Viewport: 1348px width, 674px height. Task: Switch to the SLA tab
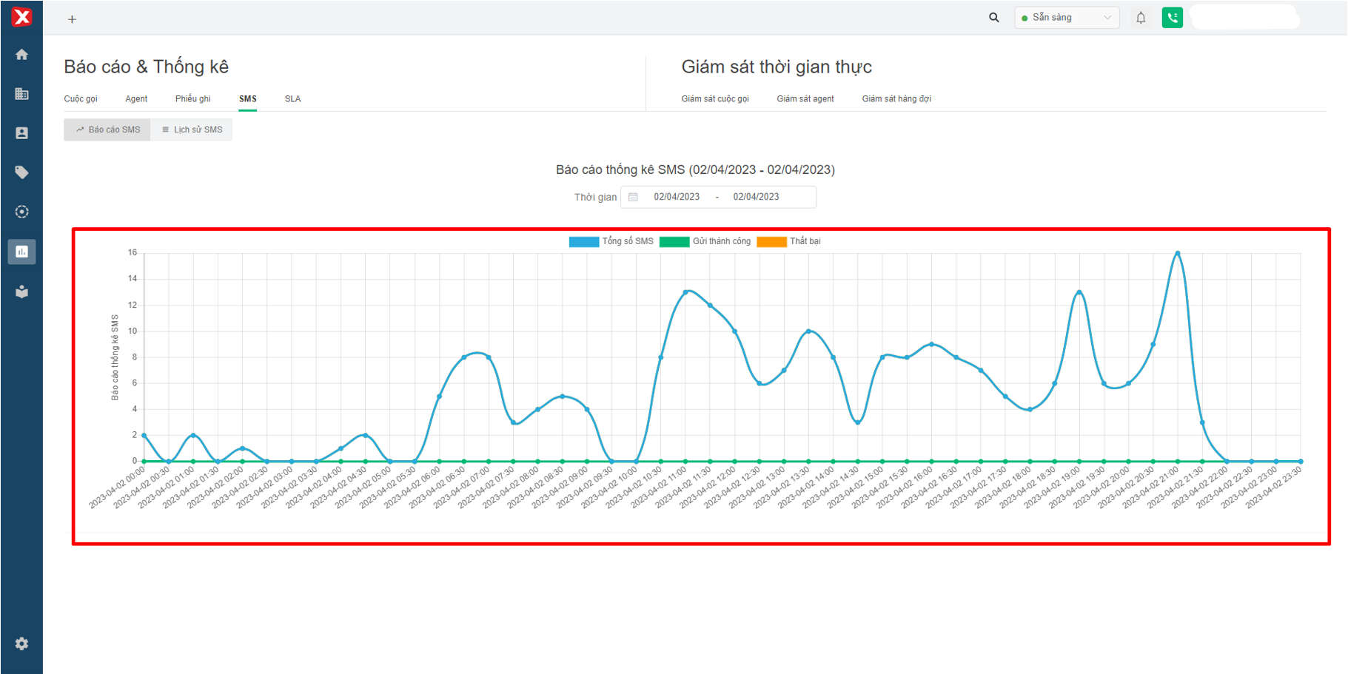click(x=292, y=99)
